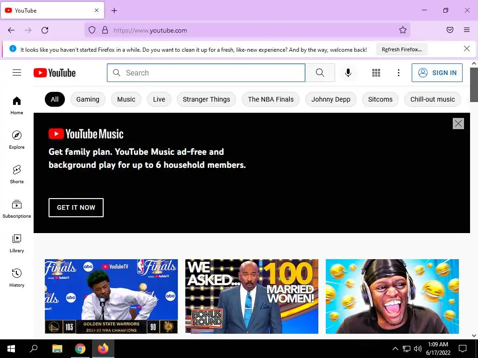Dismiss the Firefox refresh notification bar
Screen dimensions: 478x358
pos(467,48)
